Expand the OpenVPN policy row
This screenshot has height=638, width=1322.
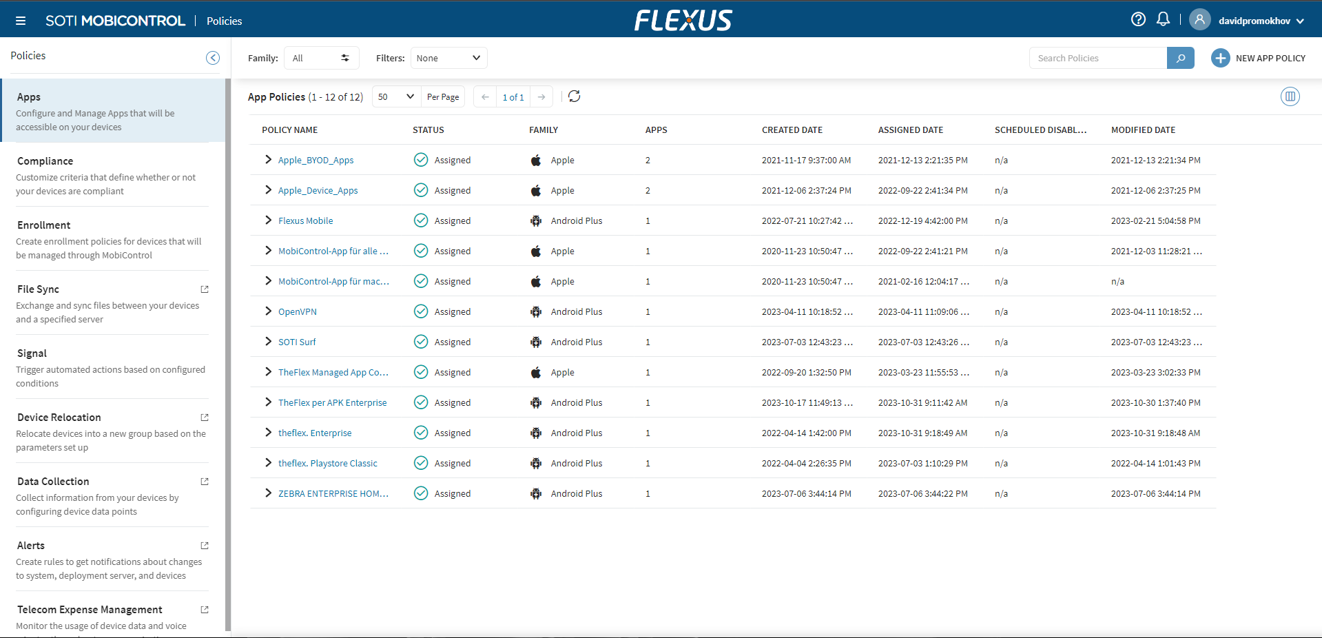pyautogui.click(x=268, y=311)
